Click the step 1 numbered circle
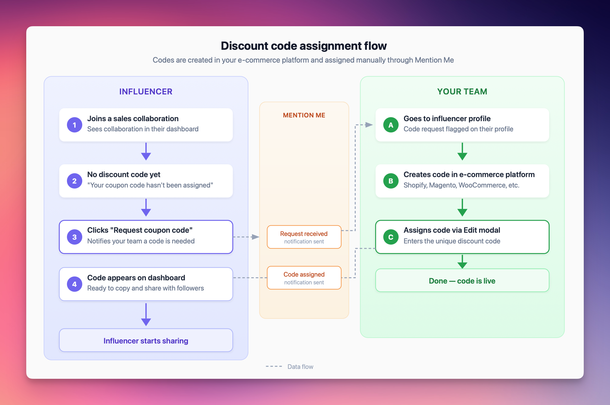The height and width of the screenshot is (405, 610). tap(74, 125)
